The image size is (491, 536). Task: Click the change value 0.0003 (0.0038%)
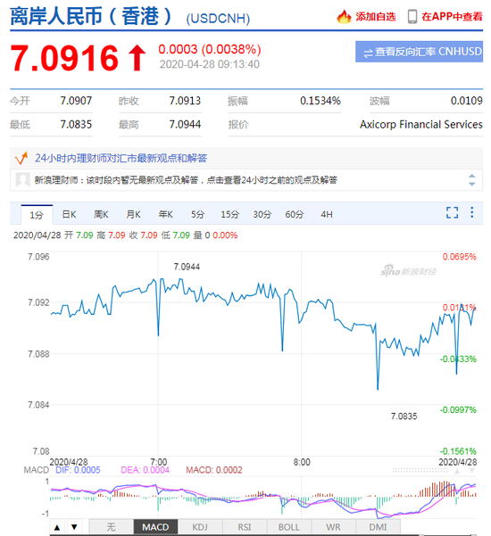point(210,49)
